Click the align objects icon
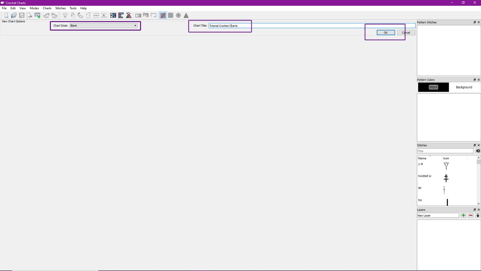 click(x=121, y=15)
